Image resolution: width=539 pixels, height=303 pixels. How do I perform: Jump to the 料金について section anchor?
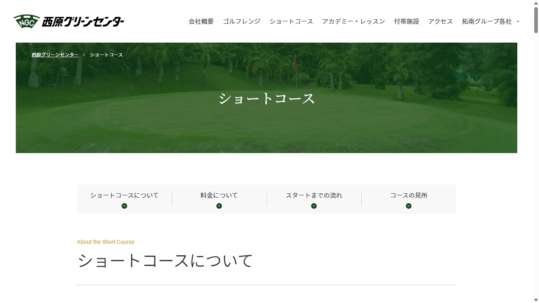(x=219, y=199)
